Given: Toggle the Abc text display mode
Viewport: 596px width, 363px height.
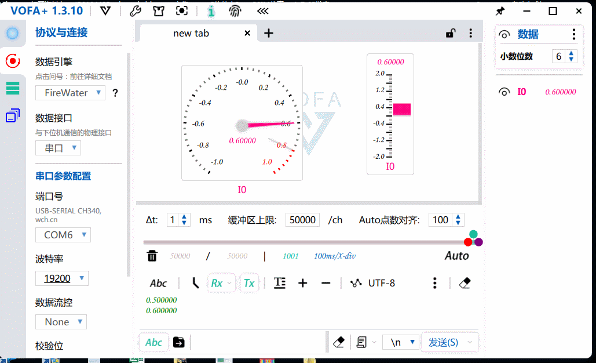Looking at the screenshot, I should (x=158, y=283).
